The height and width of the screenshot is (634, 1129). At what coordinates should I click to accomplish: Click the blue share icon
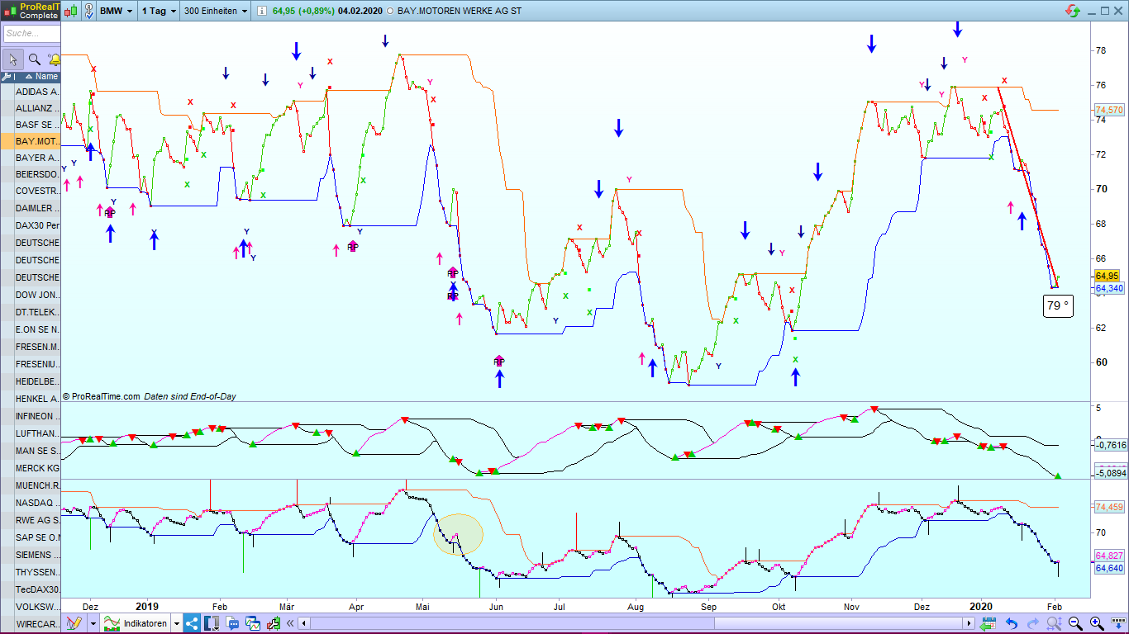pyautogui.click(x=192, y=623)
